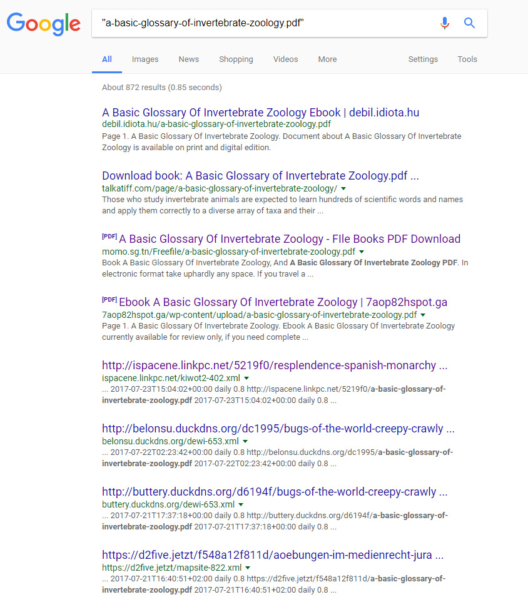Click inside the search query field
This screenshot has height=602, width=528.
263,24
